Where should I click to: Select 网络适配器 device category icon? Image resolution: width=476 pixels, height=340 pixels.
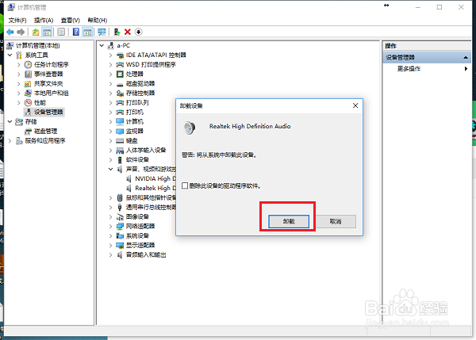click(x=120, y=226)
